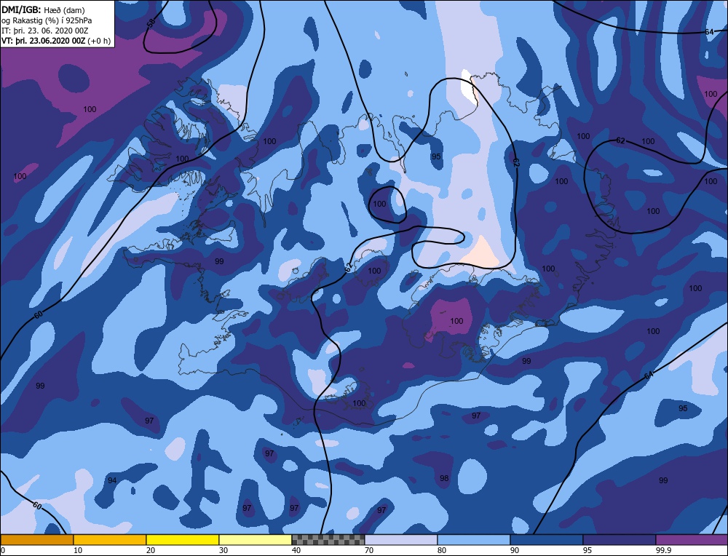728x556 pixels.
Task: Select the bright yellow 20–30 legend swatch
Action: click(183, 540)
